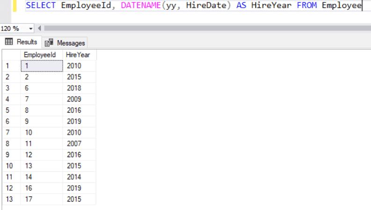The width and height of the screenshot is (371, 210).
Task: Select the EmployeeId cell with value 17
Action: 41,200
